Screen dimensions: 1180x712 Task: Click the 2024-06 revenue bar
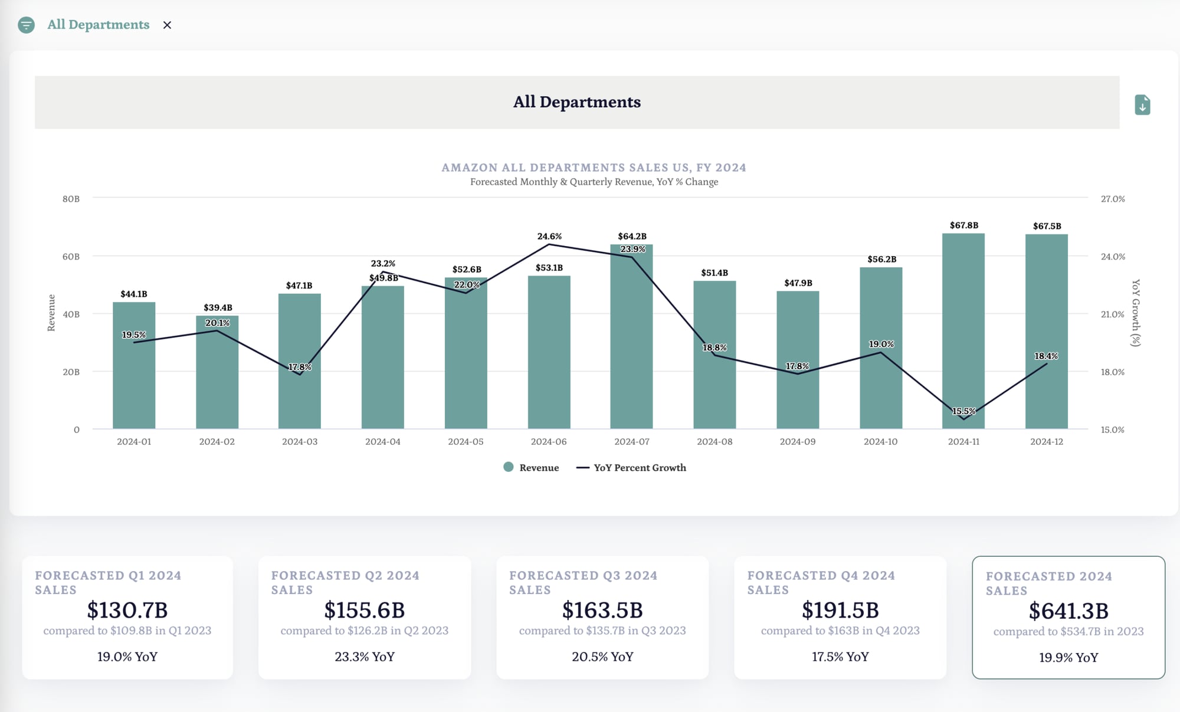(x=549, y=352)
